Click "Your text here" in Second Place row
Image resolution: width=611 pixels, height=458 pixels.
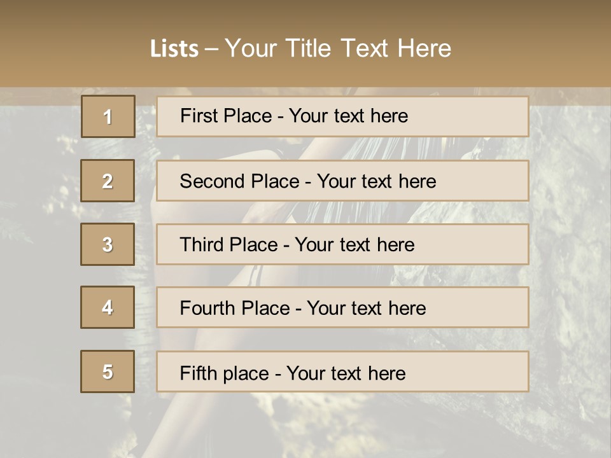click(376, 181)
